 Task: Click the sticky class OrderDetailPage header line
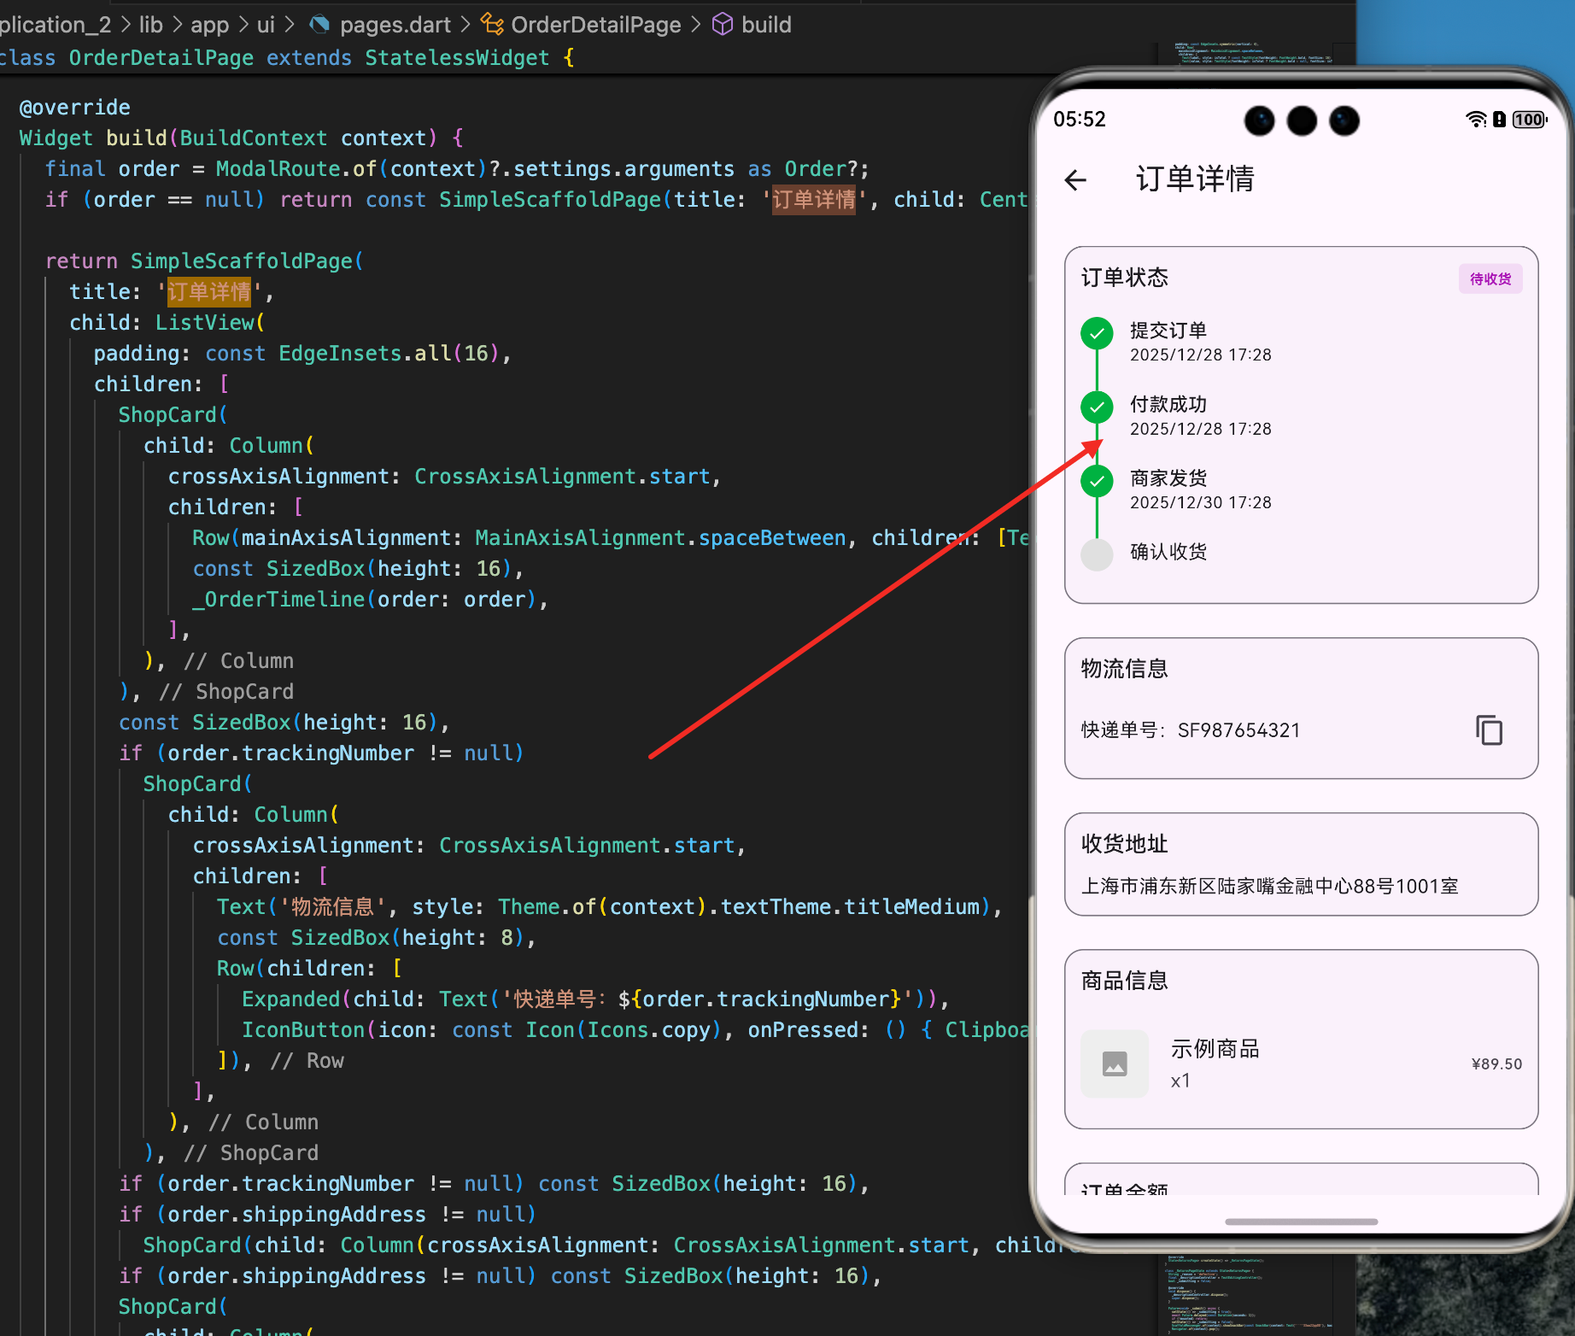pyautogui.click(x=287, y=58)
